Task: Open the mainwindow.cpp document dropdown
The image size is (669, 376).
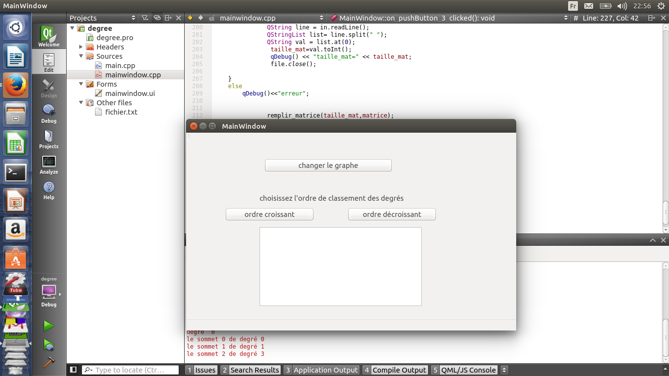Action: [322, 18]
